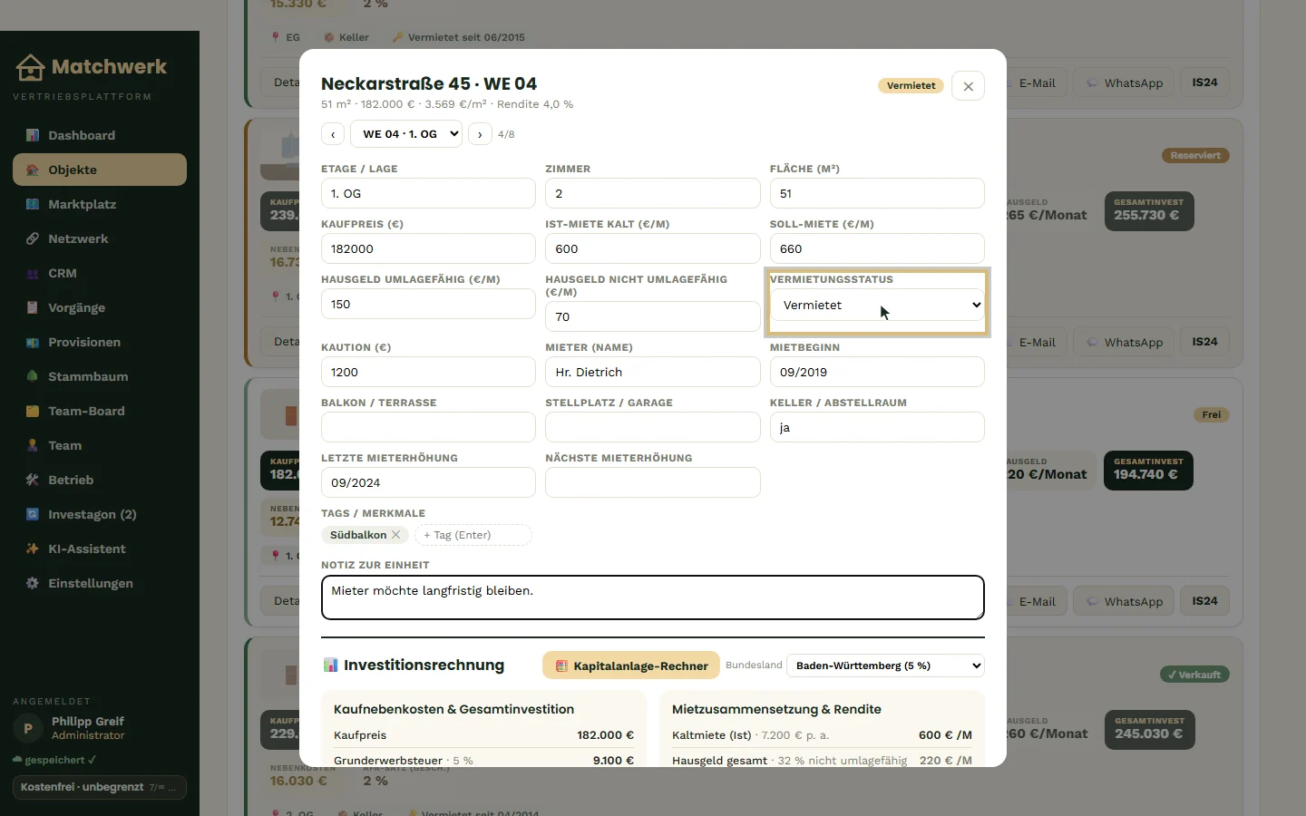Click the Kaution input field

coord(428,372)
